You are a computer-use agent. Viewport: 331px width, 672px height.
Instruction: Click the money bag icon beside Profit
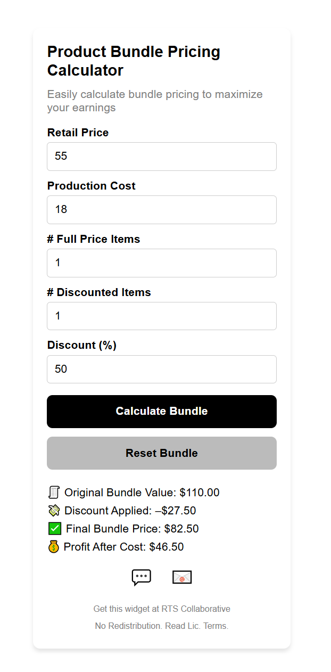pyautogui.click(x=53, y=547)
